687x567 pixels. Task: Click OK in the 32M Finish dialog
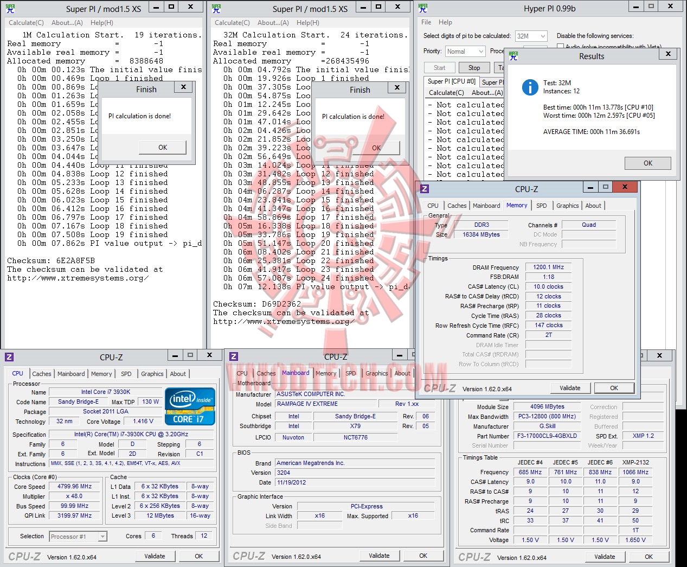click(376, 148)
